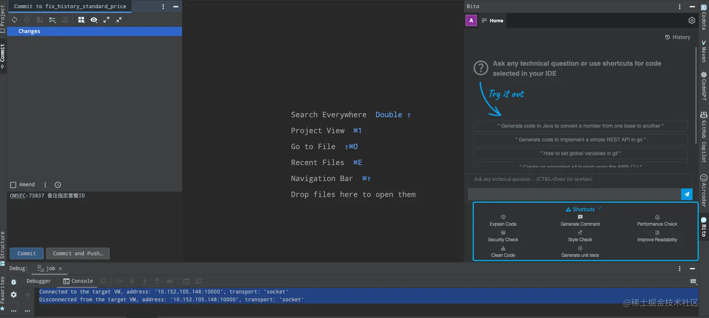Screen dimensions: 709x318
Task: Click the Style Check shortcut
Action: click(x=580, y=236)
